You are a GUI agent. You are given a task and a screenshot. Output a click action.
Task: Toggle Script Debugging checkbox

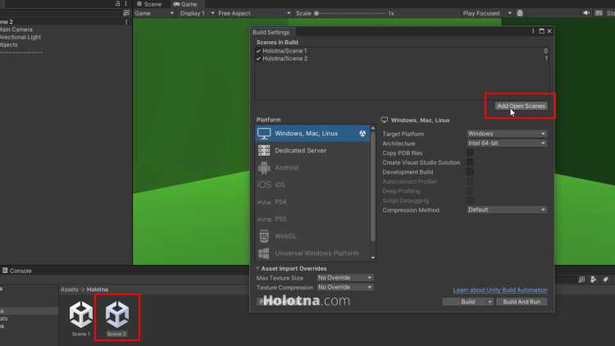[x=470, y=200]
